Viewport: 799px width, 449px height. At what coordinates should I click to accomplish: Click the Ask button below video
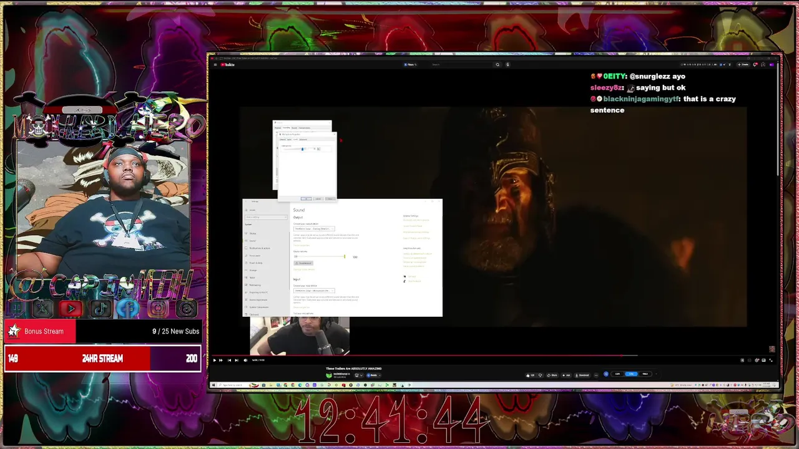click(566, 375)
